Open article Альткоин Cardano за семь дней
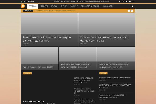Viewport: 156px width, 104px height. (x=113, y=66)
